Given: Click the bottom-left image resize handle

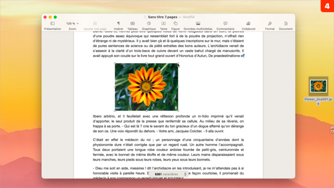Looking at the screenshot, I should coord(115,111).
